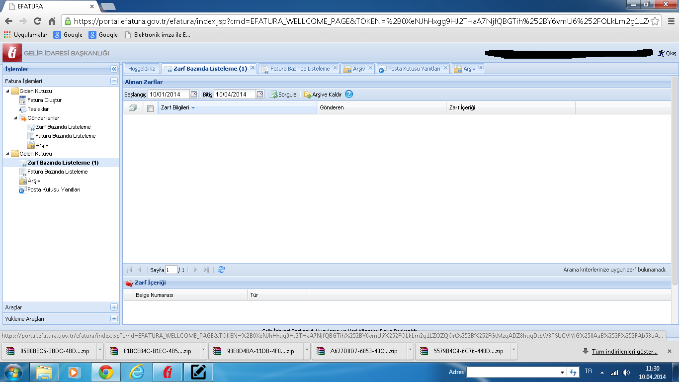Click the refresh icon in pagination bar
This screenshot has height=382, width=679.
click(221, 270)
